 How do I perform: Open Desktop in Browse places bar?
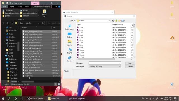70,35
